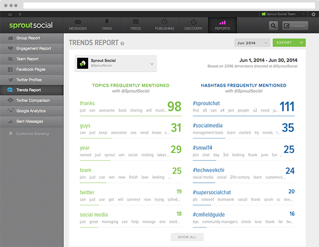Open the Feeds list icon
The height and width of the screenshot is (247, 319).
136,22
